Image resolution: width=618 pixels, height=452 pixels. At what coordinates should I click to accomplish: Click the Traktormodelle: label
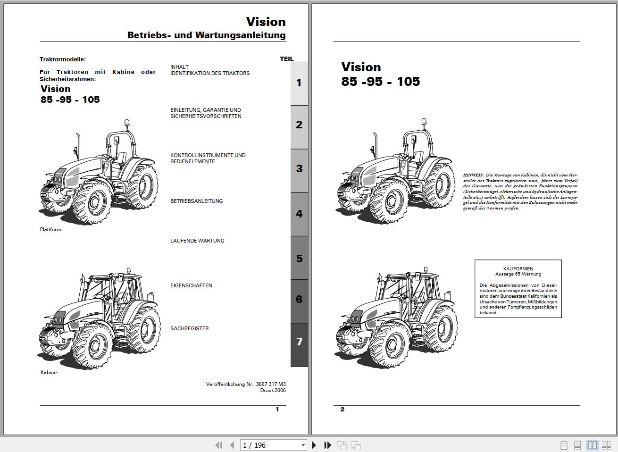63,59
